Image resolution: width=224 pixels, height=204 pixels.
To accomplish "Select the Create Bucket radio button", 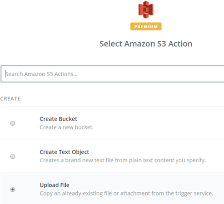I will point(13,123).
